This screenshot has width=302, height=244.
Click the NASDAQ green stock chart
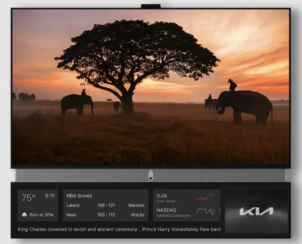click(206, 211)
